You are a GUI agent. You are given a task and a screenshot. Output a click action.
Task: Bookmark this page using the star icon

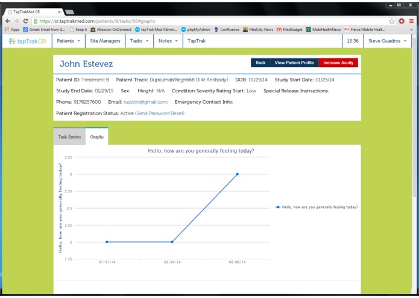392,21
